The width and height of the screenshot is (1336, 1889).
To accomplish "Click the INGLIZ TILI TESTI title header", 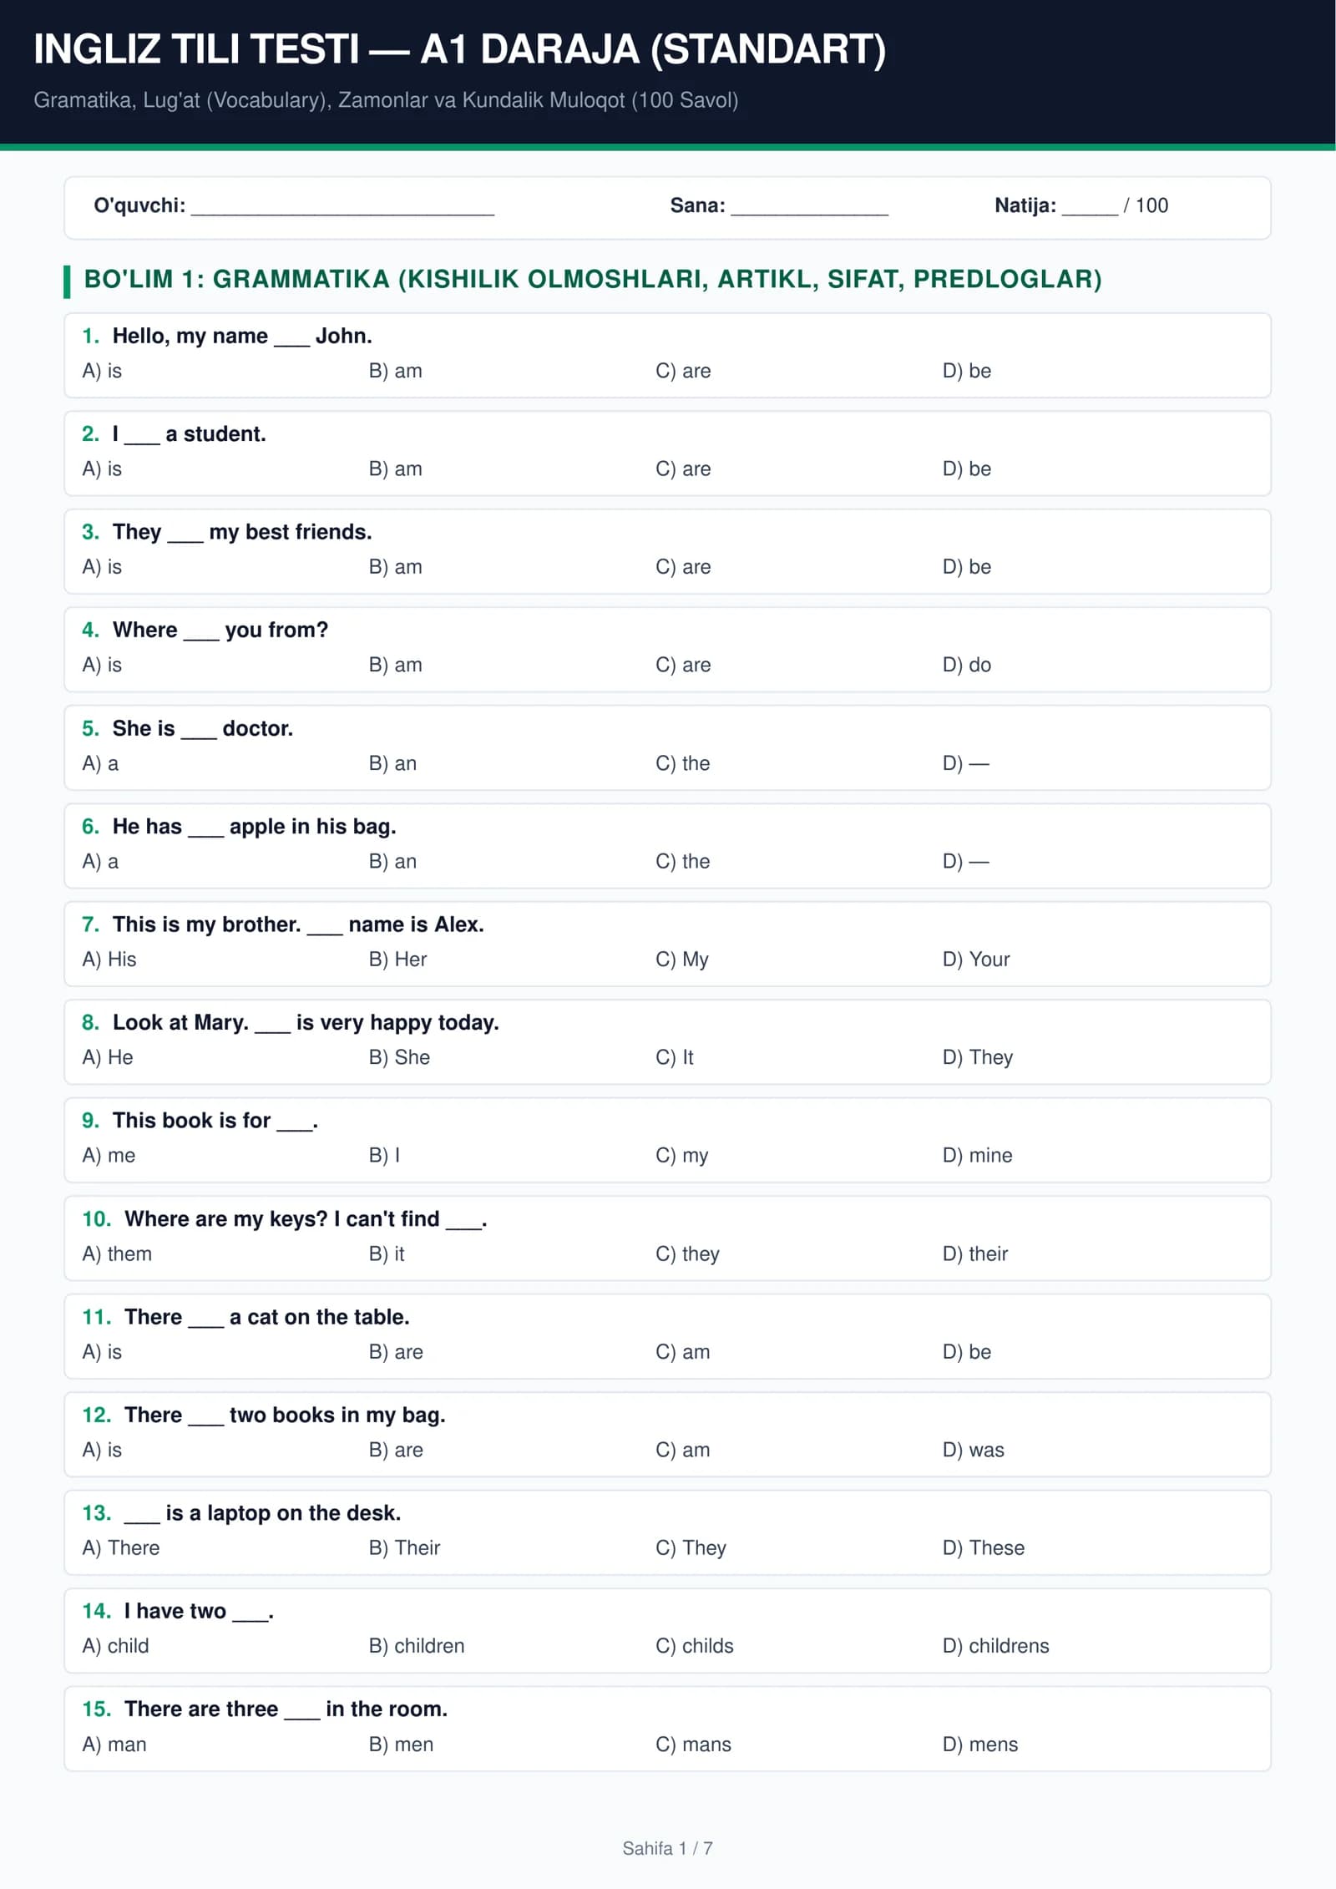I will [460, 49].
